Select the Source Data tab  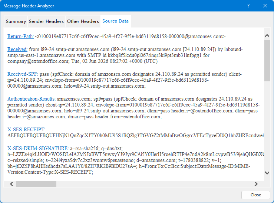coord(116,21)
